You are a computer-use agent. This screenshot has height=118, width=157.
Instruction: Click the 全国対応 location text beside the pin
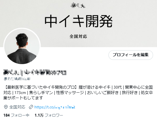click(17, 107)
